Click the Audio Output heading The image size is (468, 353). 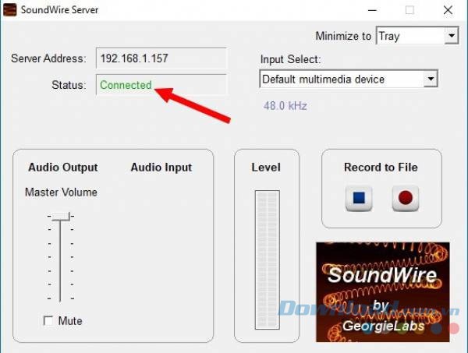coord(63,168)
